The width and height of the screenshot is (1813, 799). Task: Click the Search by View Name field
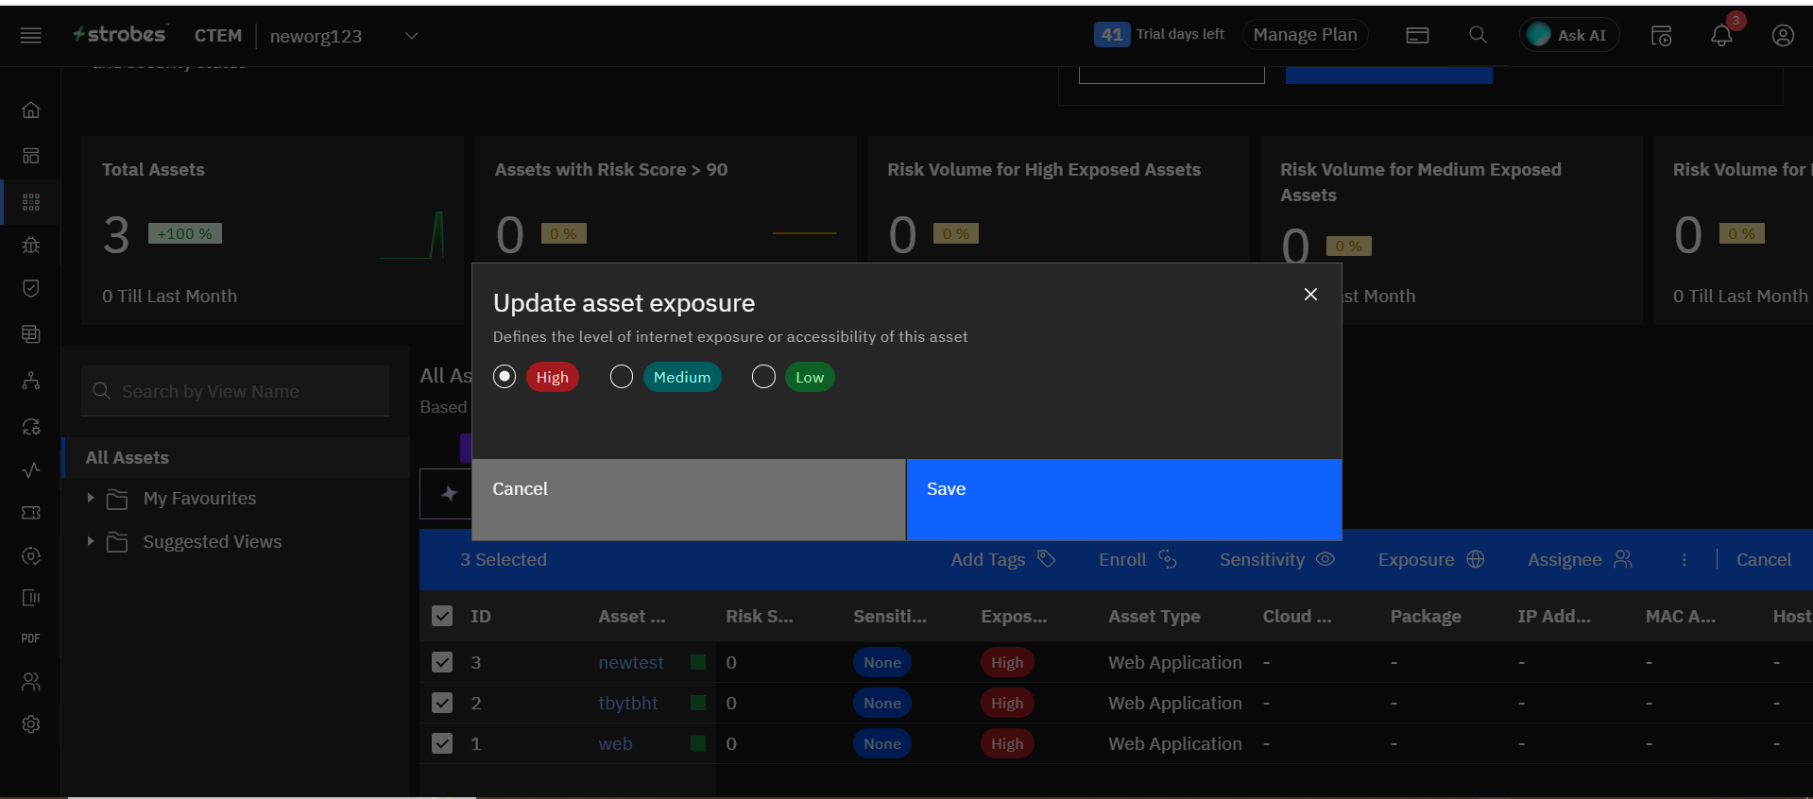tap(236, 391)
